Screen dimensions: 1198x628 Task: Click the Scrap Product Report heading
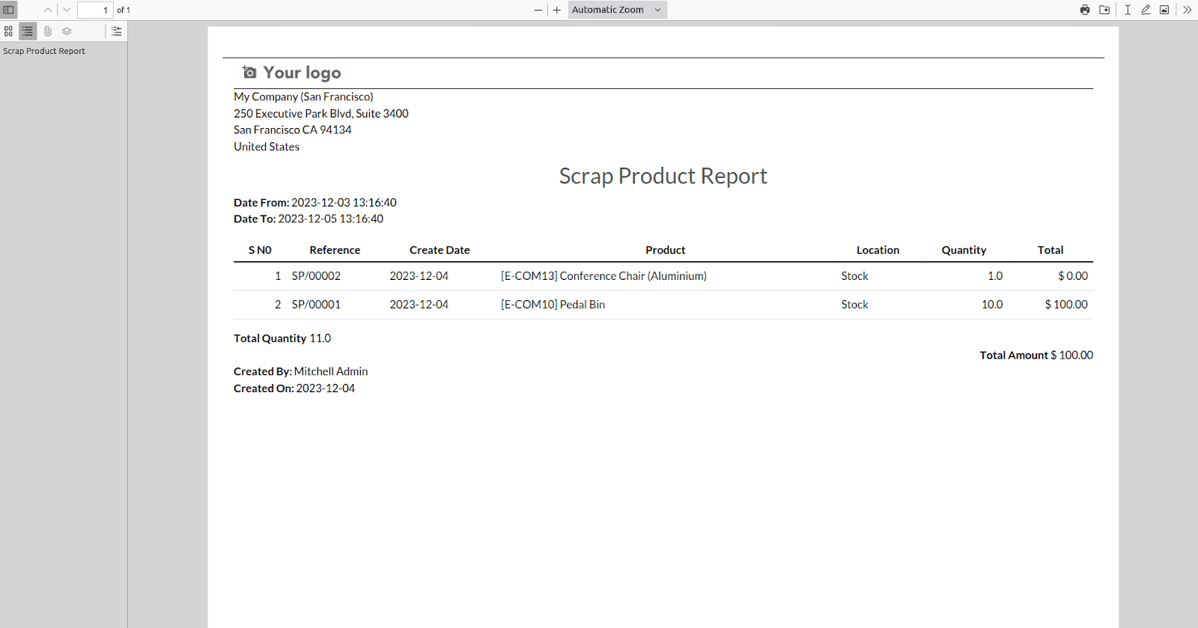click(x=663, y=176)
